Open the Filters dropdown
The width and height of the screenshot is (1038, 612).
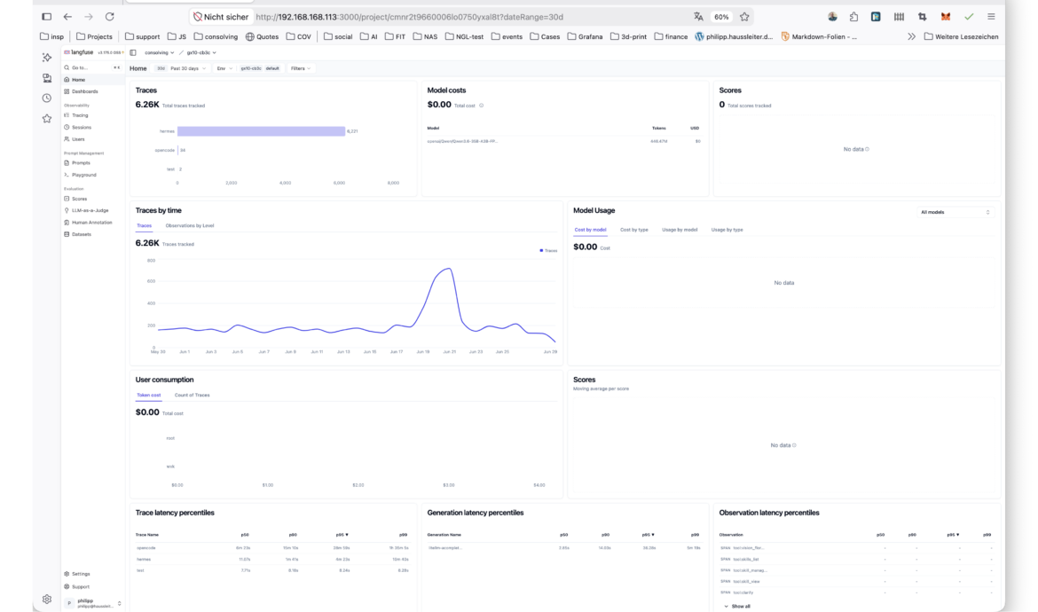point(300,68)
